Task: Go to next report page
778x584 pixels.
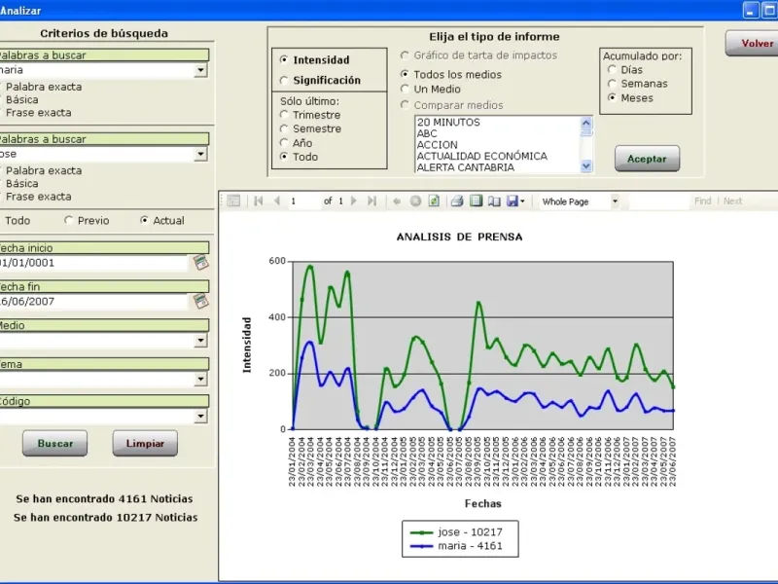Action: tap(354, 201)
